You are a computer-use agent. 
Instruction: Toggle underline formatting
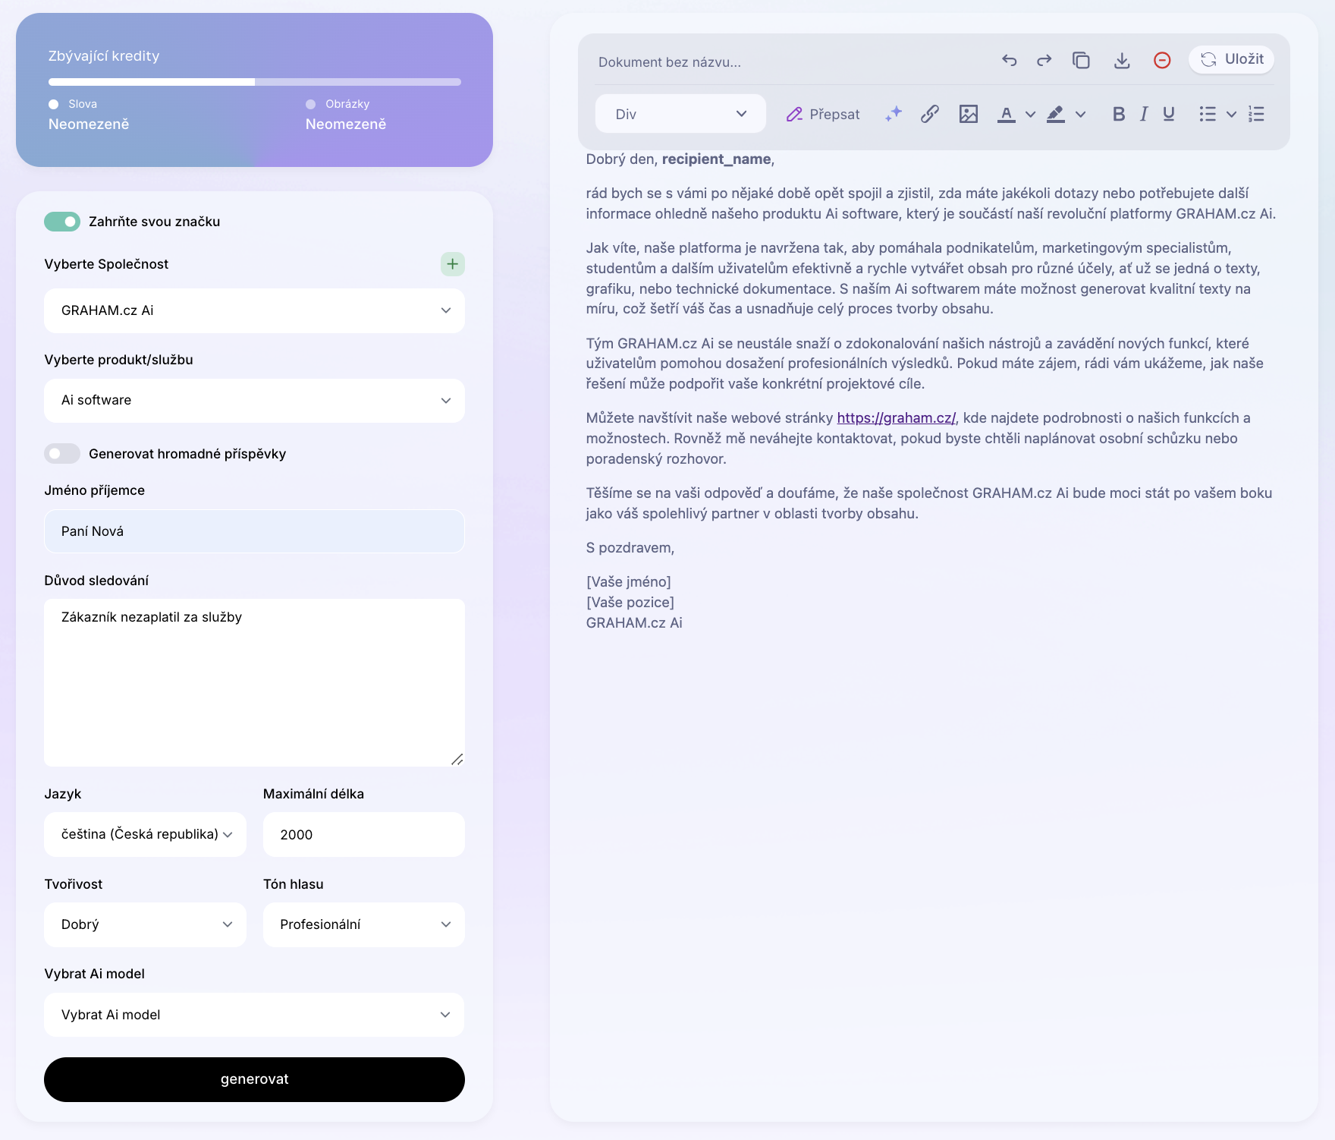pyautogui.click(x=1169, y=114)
